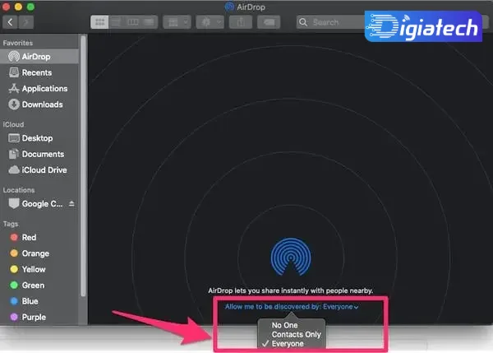Open the Downloads folder in sidebar
This screenshot has width=493, height=353.
pos(39,105)
